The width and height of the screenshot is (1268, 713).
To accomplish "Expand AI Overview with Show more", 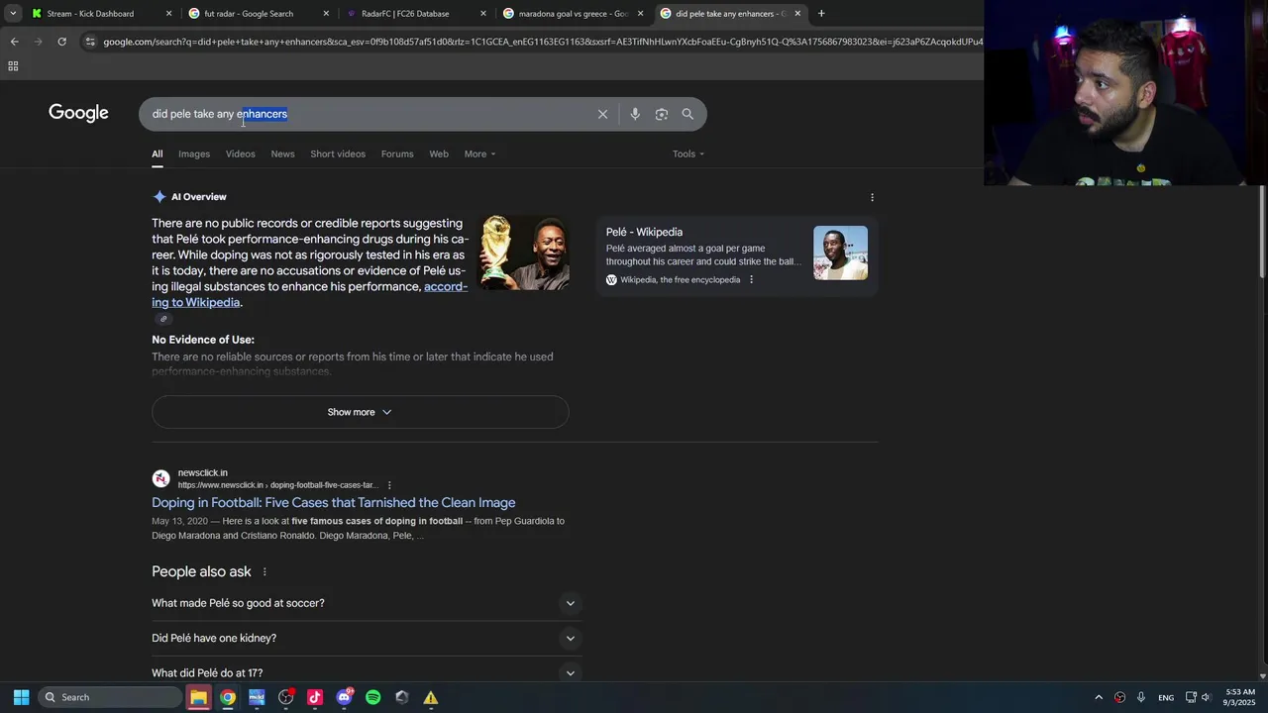I will click(x=360, y=412).
